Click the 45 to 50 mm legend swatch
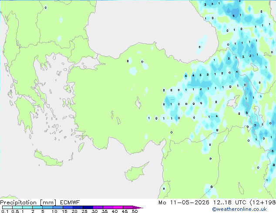Screen dimensions: 276x213 pos(128,207)
